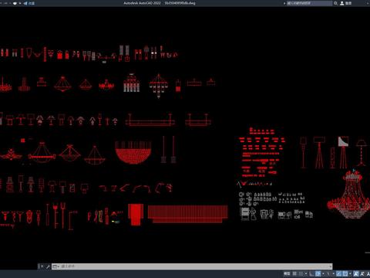Close the command line window
The height and width of the screenshot is (278, 370).
click(x=42, y=266)
